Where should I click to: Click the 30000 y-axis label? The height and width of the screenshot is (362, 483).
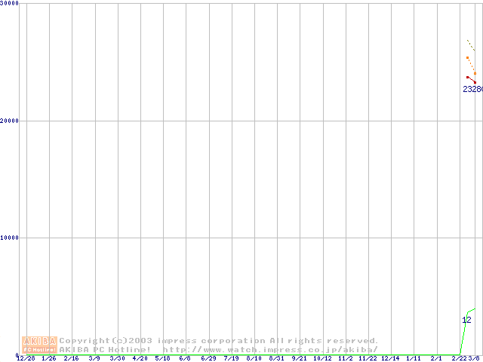pos(11,4)
